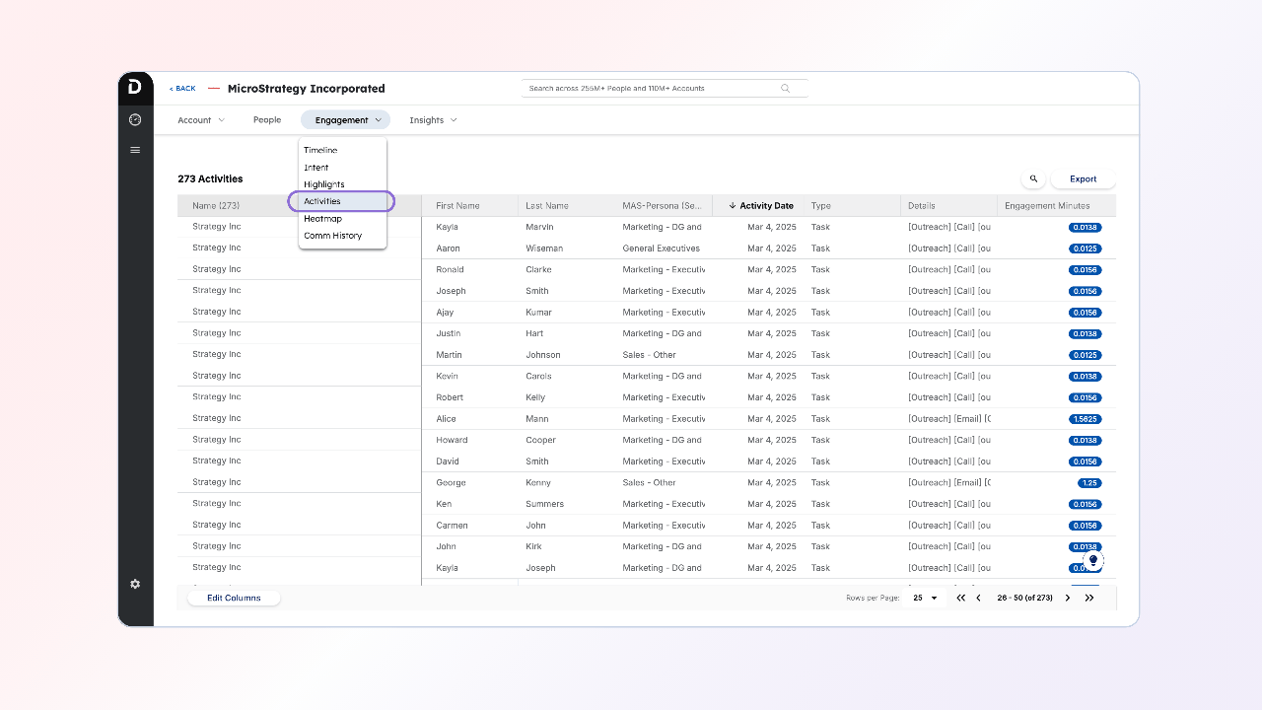Expand the Insights dropdown tab
Screen dimensions: 1262x710
[x=433, y=120]
